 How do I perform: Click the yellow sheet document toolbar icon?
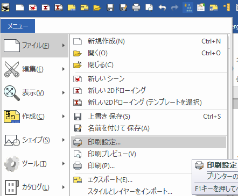coord(72,8)
